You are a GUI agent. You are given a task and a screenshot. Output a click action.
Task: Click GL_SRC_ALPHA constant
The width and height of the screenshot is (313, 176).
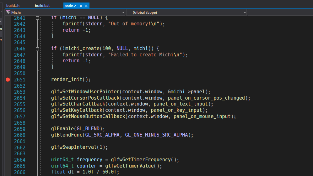tap(102, 135)
